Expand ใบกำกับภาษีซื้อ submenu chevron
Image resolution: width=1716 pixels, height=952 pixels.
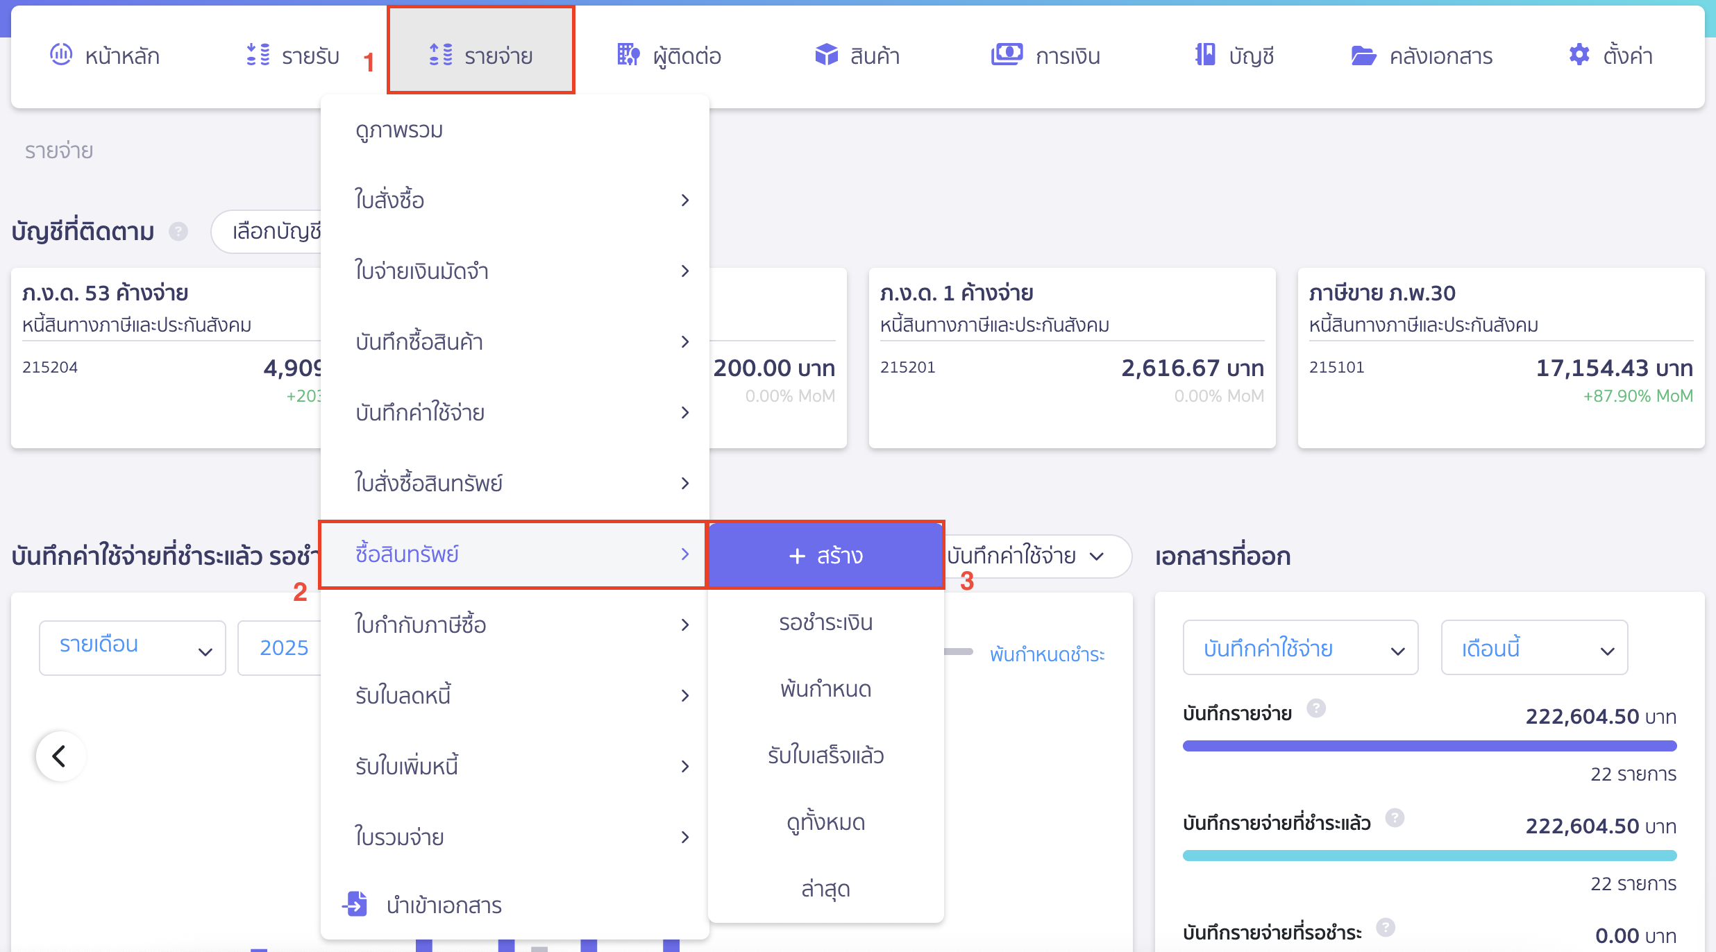[684, 625]
